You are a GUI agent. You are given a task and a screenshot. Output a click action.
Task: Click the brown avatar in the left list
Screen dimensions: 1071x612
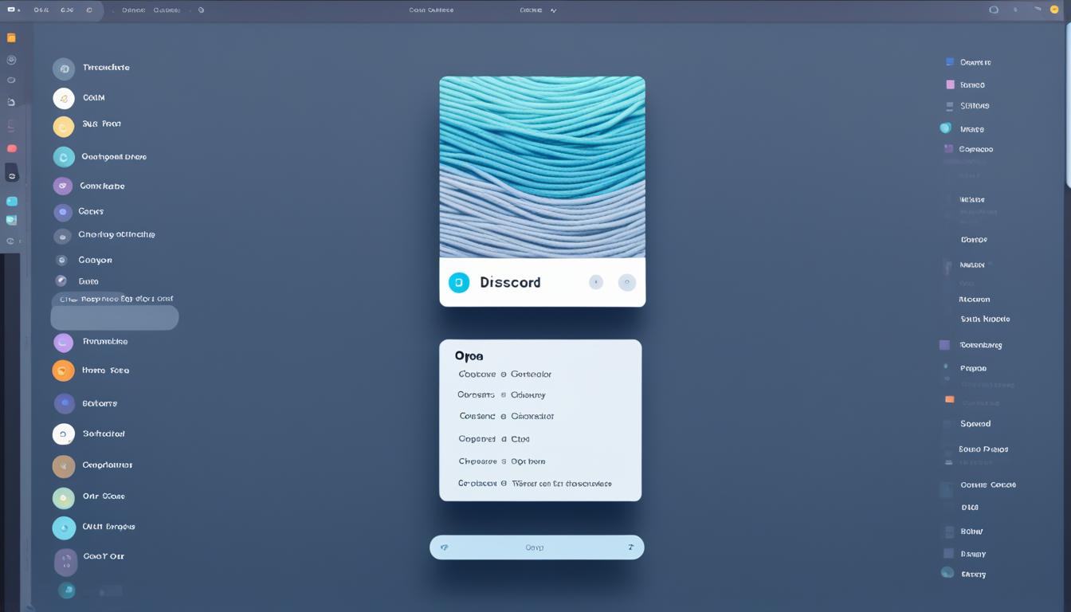coord(63,465)
